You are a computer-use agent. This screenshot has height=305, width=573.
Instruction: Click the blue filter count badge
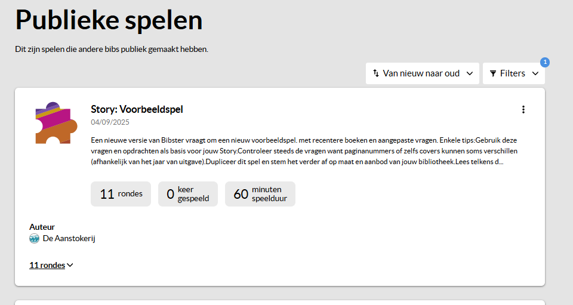[544, 62]
